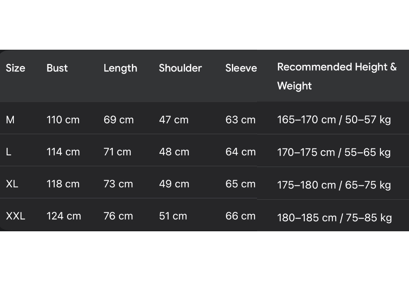Click the 124 cm bust value
409x281 pixels.
(63, 216)
